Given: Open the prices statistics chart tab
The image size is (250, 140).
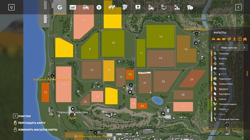Looking at the screenshot, I should click(x=73, y=7).
